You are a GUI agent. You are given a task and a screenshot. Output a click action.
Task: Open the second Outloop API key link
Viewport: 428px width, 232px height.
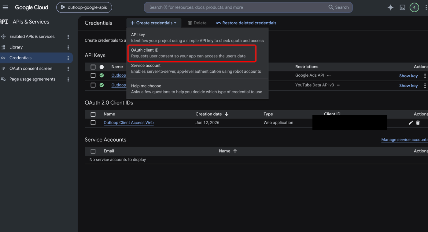tap(119, 85)
